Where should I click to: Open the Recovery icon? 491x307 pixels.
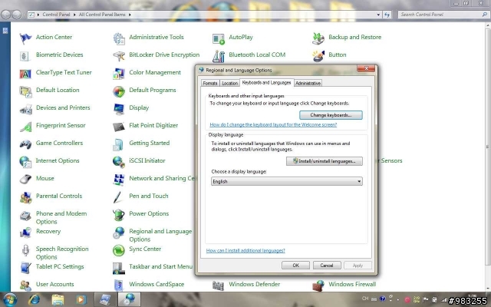25,233
